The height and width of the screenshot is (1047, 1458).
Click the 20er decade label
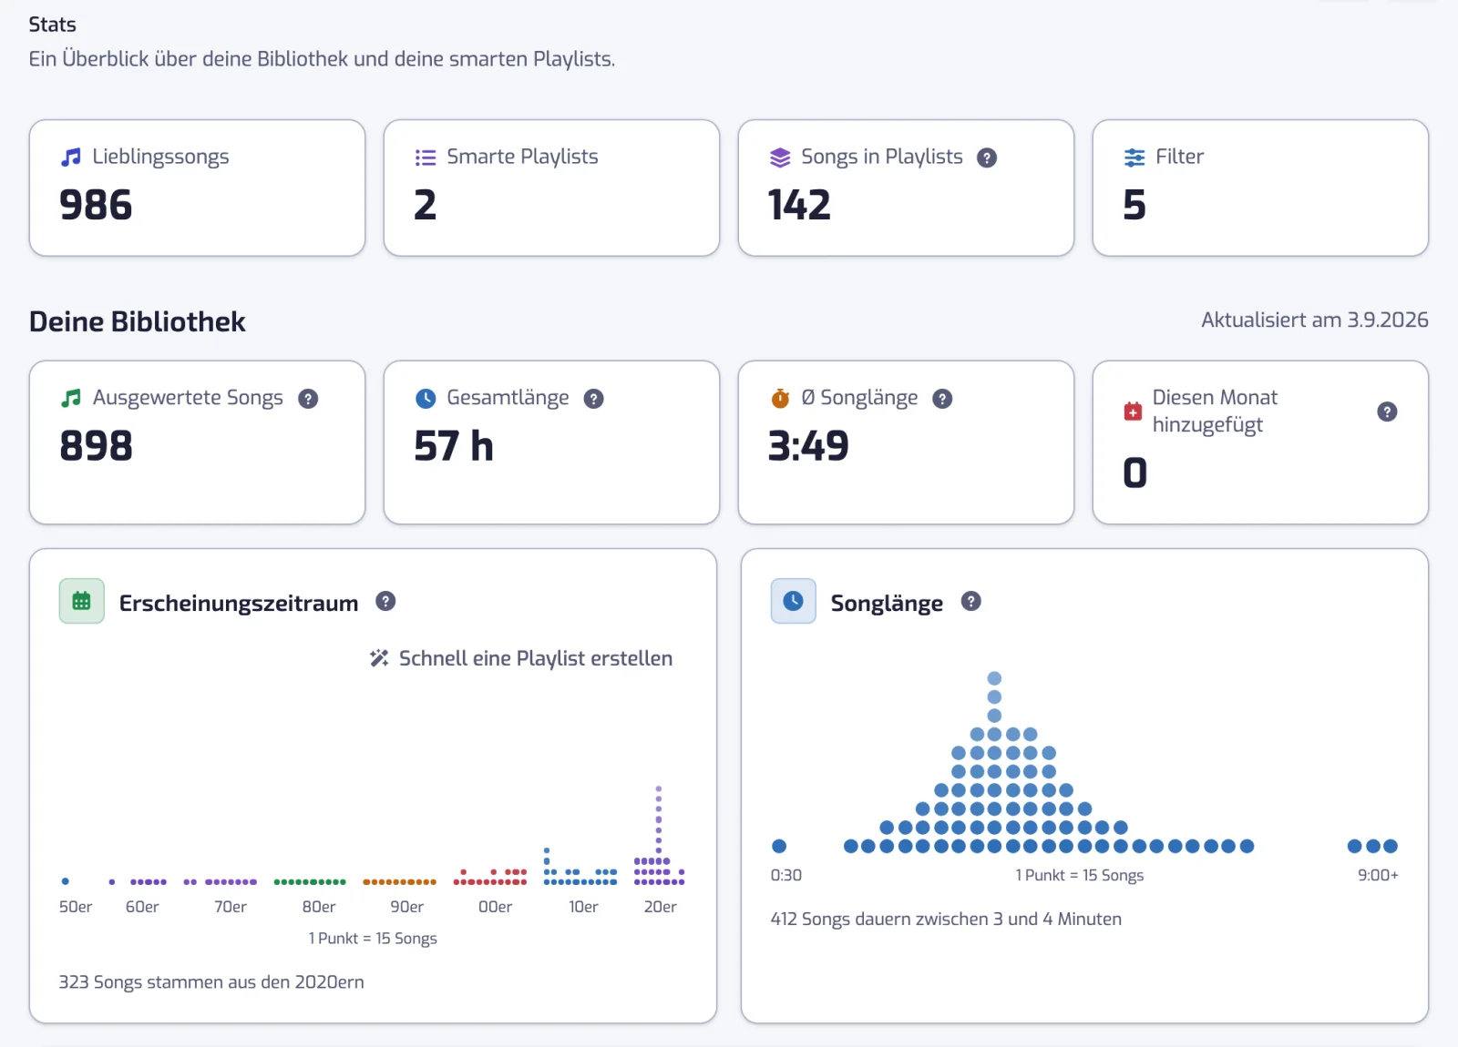[x=661, y=907]
